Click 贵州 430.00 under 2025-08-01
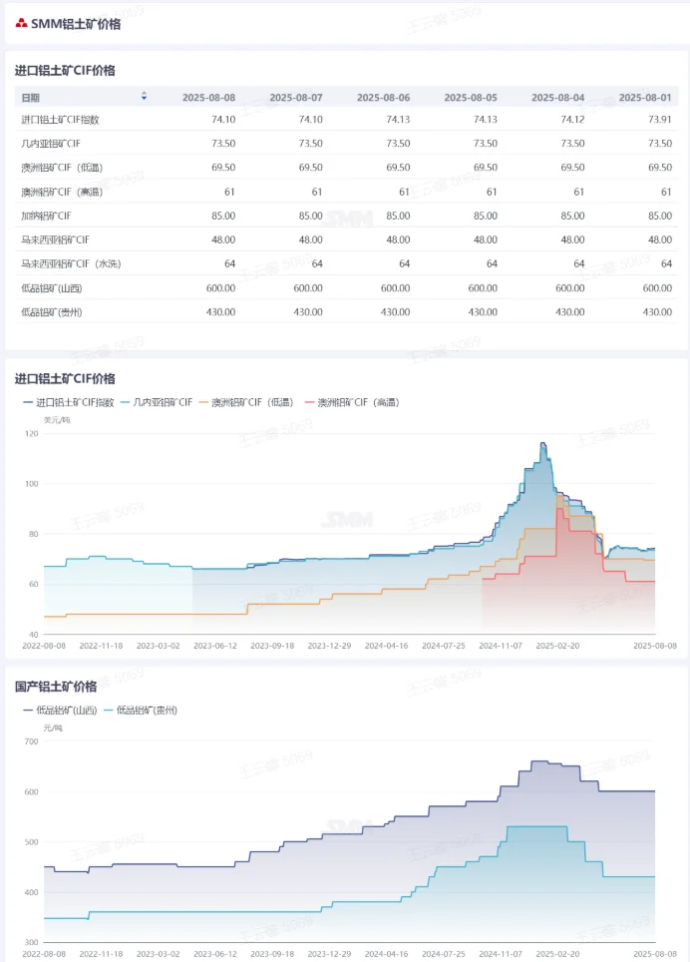This screenshot has width=690, height=962. tap(657, 312)
